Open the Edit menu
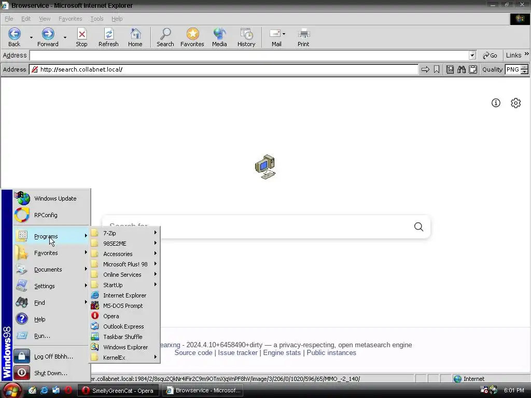 point(26,19)
